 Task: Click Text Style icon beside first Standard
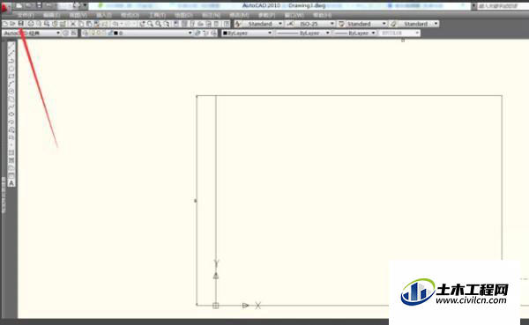pyautogui.click(x=238, y=24)
